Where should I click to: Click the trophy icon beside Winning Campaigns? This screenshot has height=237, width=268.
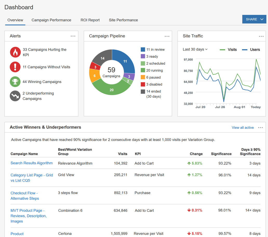(15, 82)
